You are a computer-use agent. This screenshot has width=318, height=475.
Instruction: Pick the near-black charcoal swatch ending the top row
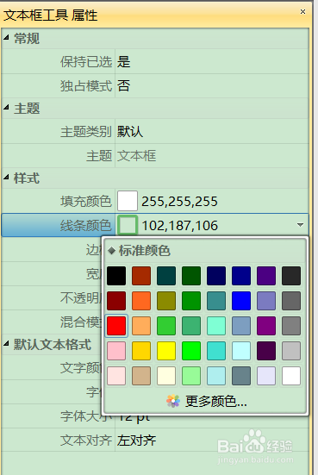coord(291,276)
